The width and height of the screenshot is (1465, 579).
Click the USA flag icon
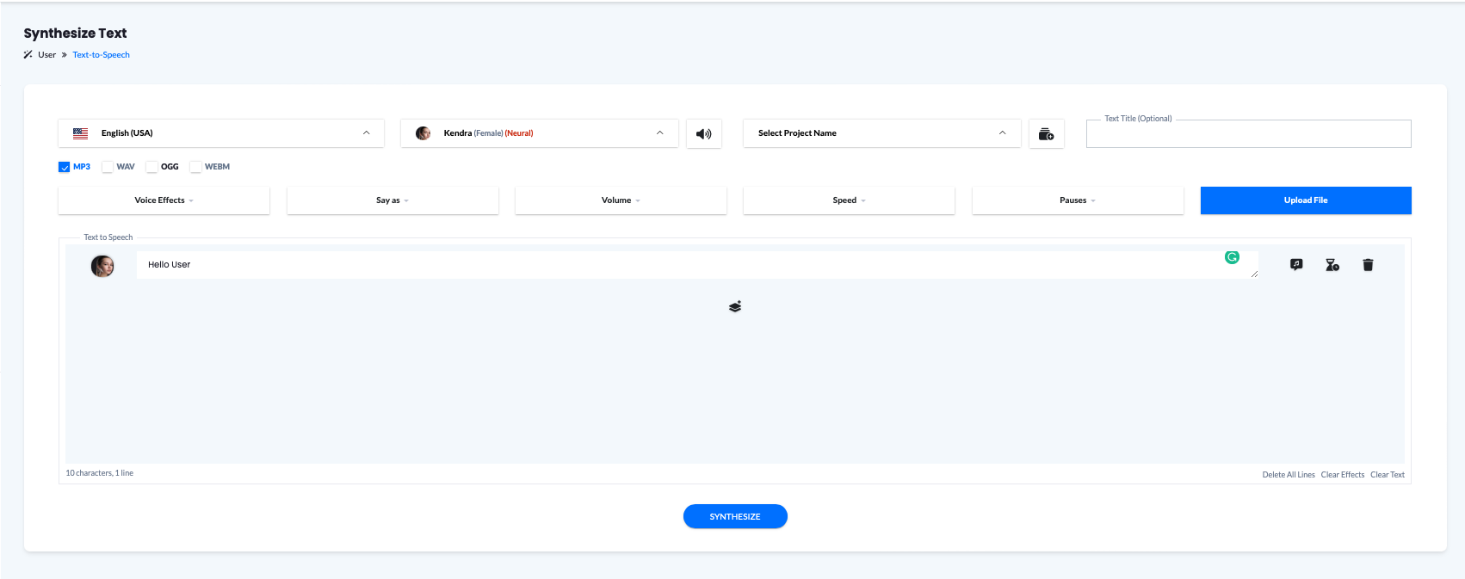(x=80, y=133)
